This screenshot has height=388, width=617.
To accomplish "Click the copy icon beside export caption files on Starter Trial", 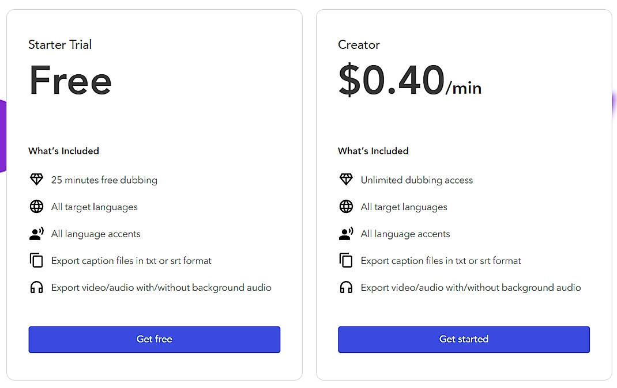I will click(36, 260).
